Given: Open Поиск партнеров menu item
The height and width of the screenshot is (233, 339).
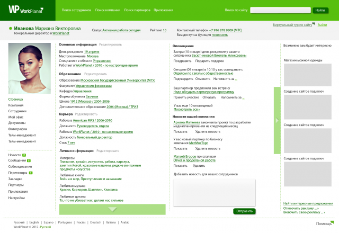Looking at the screenshot, I should click(137, 10).
